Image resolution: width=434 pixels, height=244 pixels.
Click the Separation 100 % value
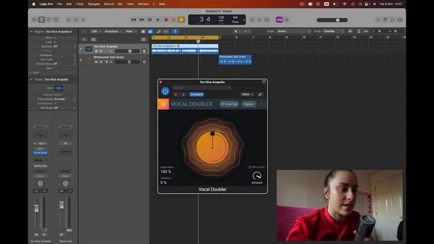(165, 171)
